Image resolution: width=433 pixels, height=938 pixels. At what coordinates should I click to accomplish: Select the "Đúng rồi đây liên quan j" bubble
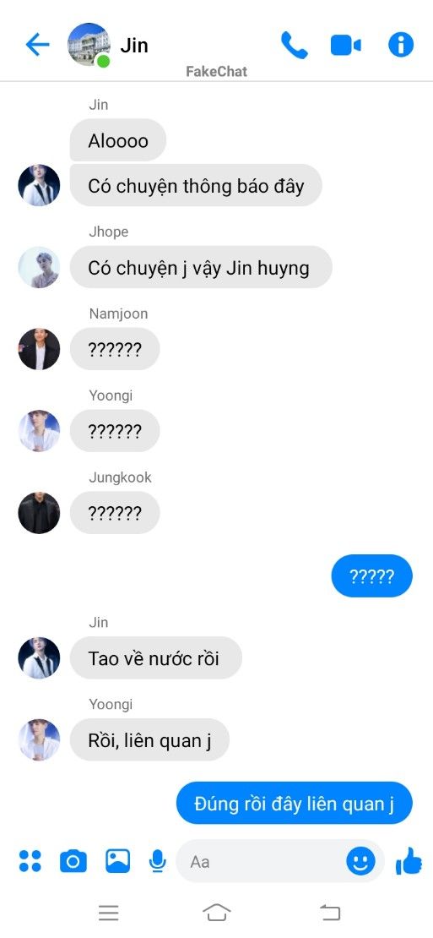point(295,804)
